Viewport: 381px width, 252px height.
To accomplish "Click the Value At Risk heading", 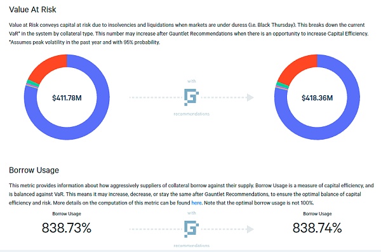I will (32, 10).
